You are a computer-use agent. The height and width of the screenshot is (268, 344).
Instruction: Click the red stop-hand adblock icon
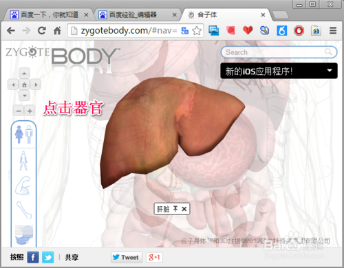(299, 30)
